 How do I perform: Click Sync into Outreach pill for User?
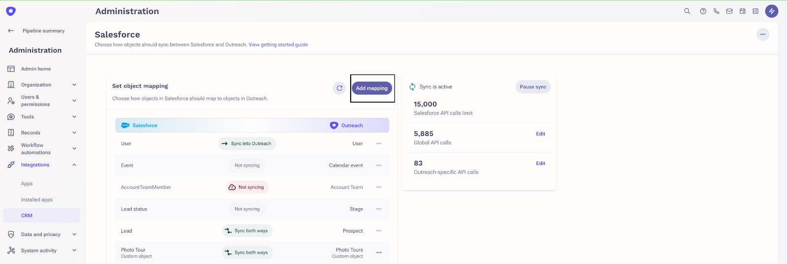[247, 144]
